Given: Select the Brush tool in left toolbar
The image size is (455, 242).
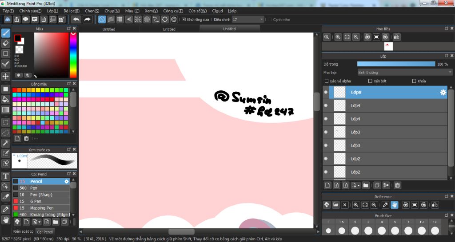Looking at the screenshot, I should (x=5, y=33).
